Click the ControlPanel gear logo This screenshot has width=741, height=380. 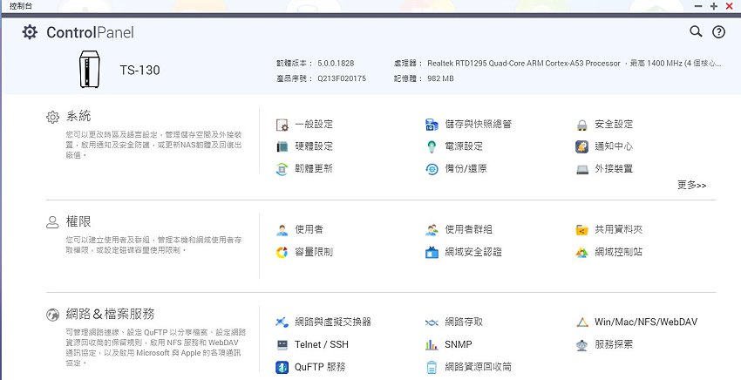click(x=30, y=32)
